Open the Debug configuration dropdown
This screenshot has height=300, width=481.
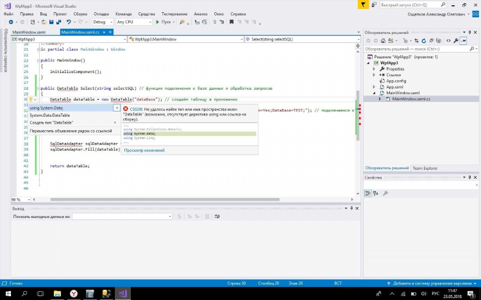[x=103, y=22]
